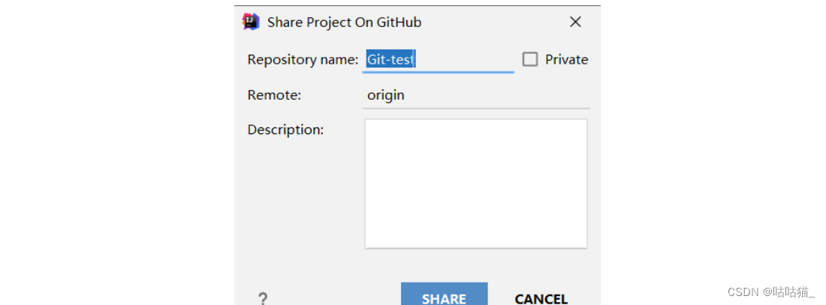Click the IntelliJ IDEA logo in title bar
The image size is (826, 305).
(251, 22)
